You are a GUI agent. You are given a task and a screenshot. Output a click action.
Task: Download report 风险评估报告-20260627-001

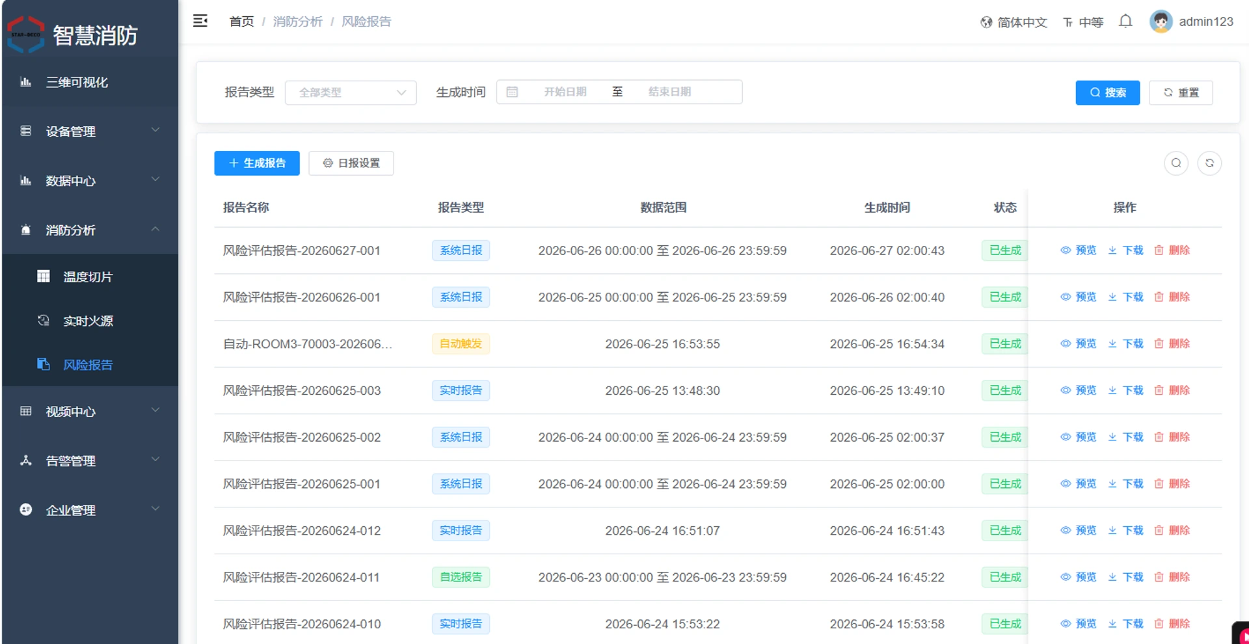click(x=1125, y=250)
